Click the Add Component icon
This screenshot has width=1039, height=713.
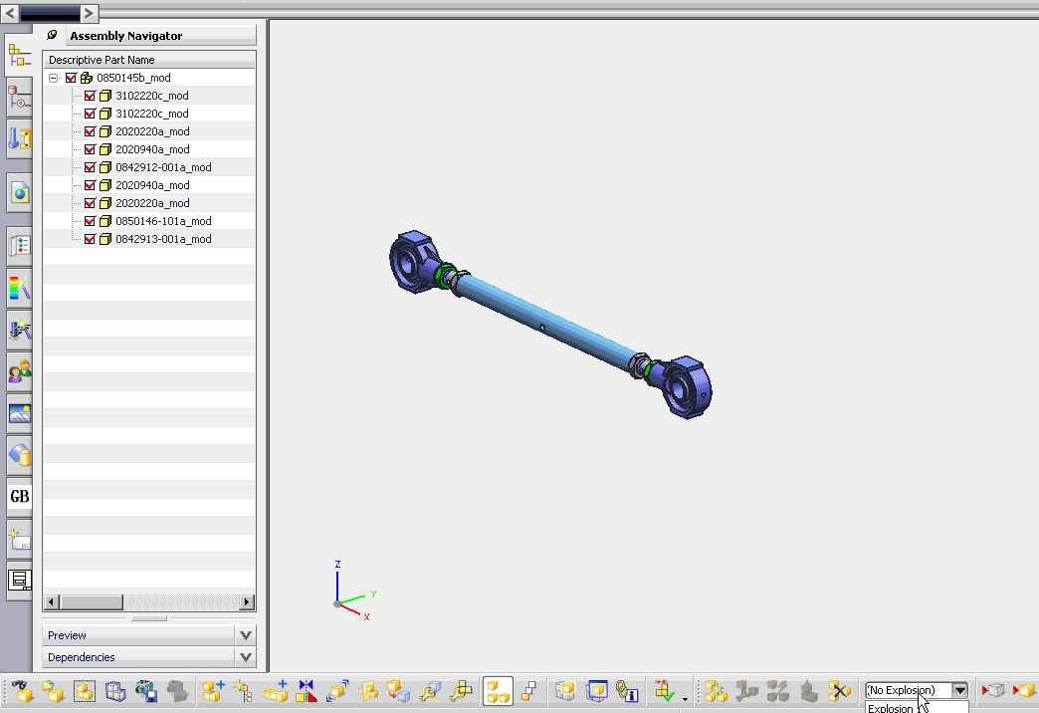point(213,691)
